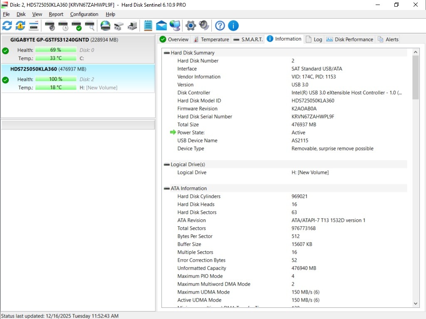
Task: Click the globe with disk toolbar icon
Action: click(x=106, y=26)
